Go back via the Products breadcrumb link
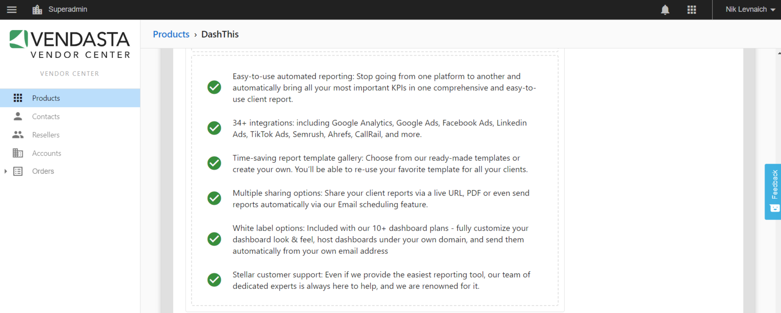Viewport: 781px width, 313px height. pyautogui.click(x=171, y=34)
